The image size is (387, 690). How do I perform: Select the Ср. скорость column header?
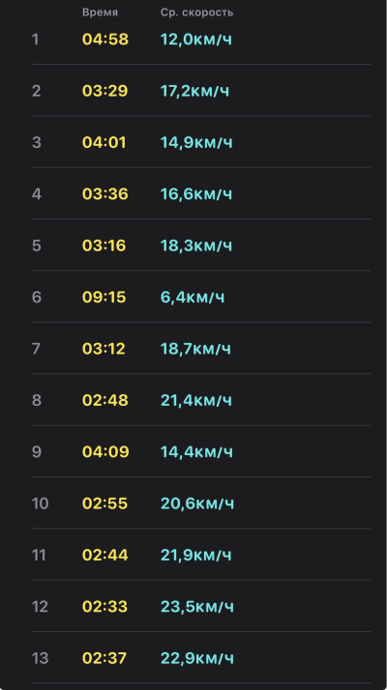[x=196, y=13]
